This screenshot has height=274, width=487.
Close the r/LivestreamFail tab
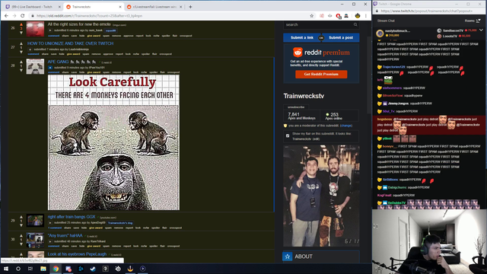[x=181, y=7]
